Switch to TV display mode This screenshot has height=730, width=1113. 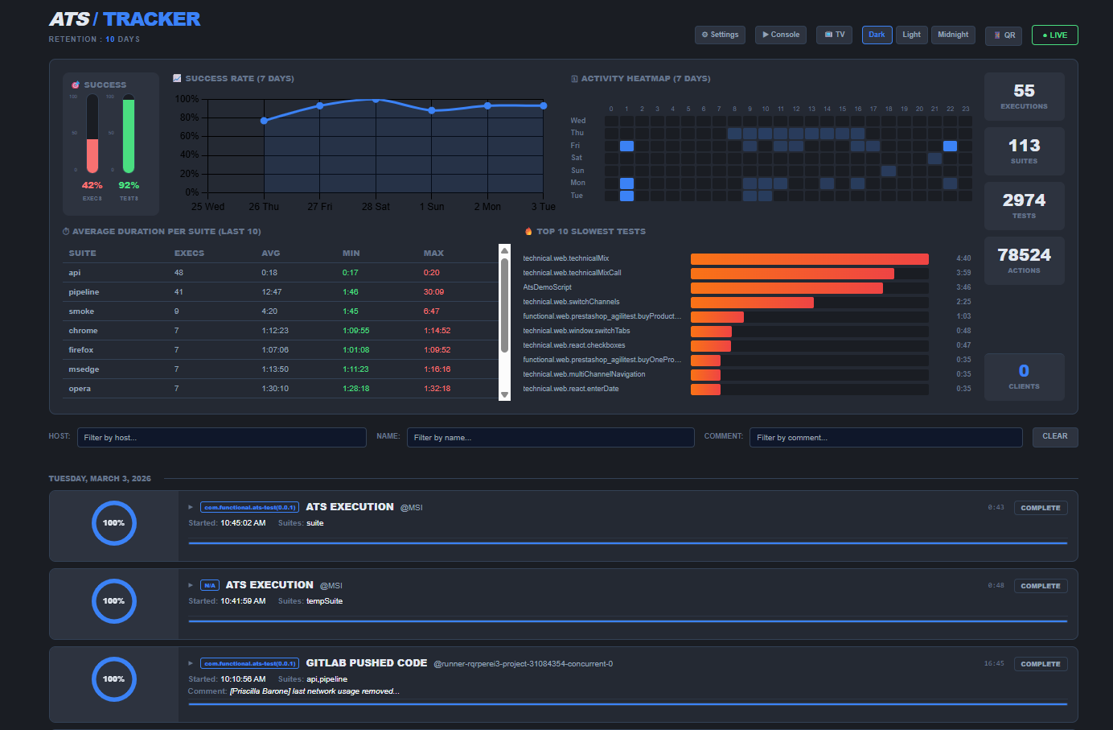click(835, 35)
